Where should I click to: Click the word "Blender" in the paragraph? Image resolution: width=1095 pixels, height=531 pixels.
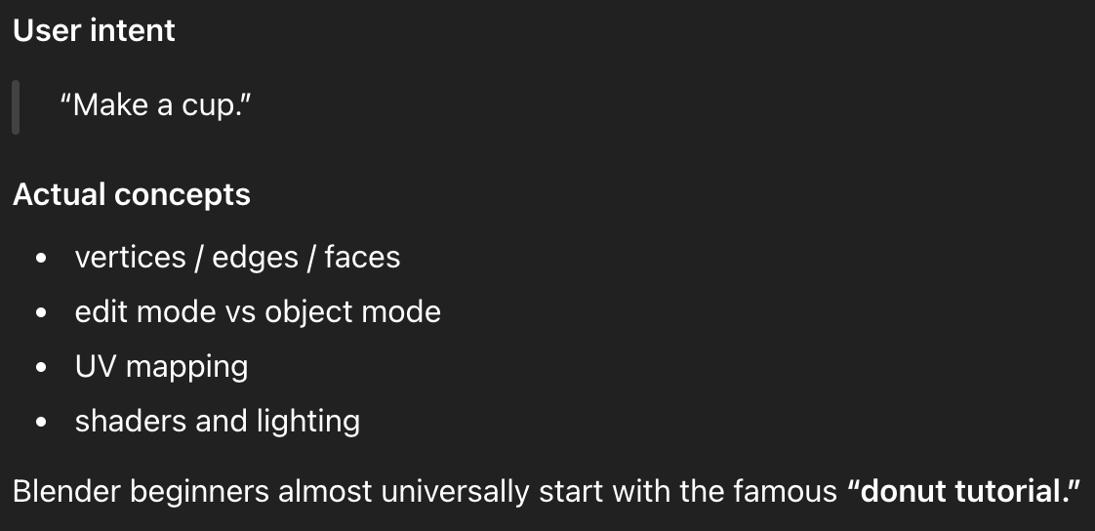[66, 491]
